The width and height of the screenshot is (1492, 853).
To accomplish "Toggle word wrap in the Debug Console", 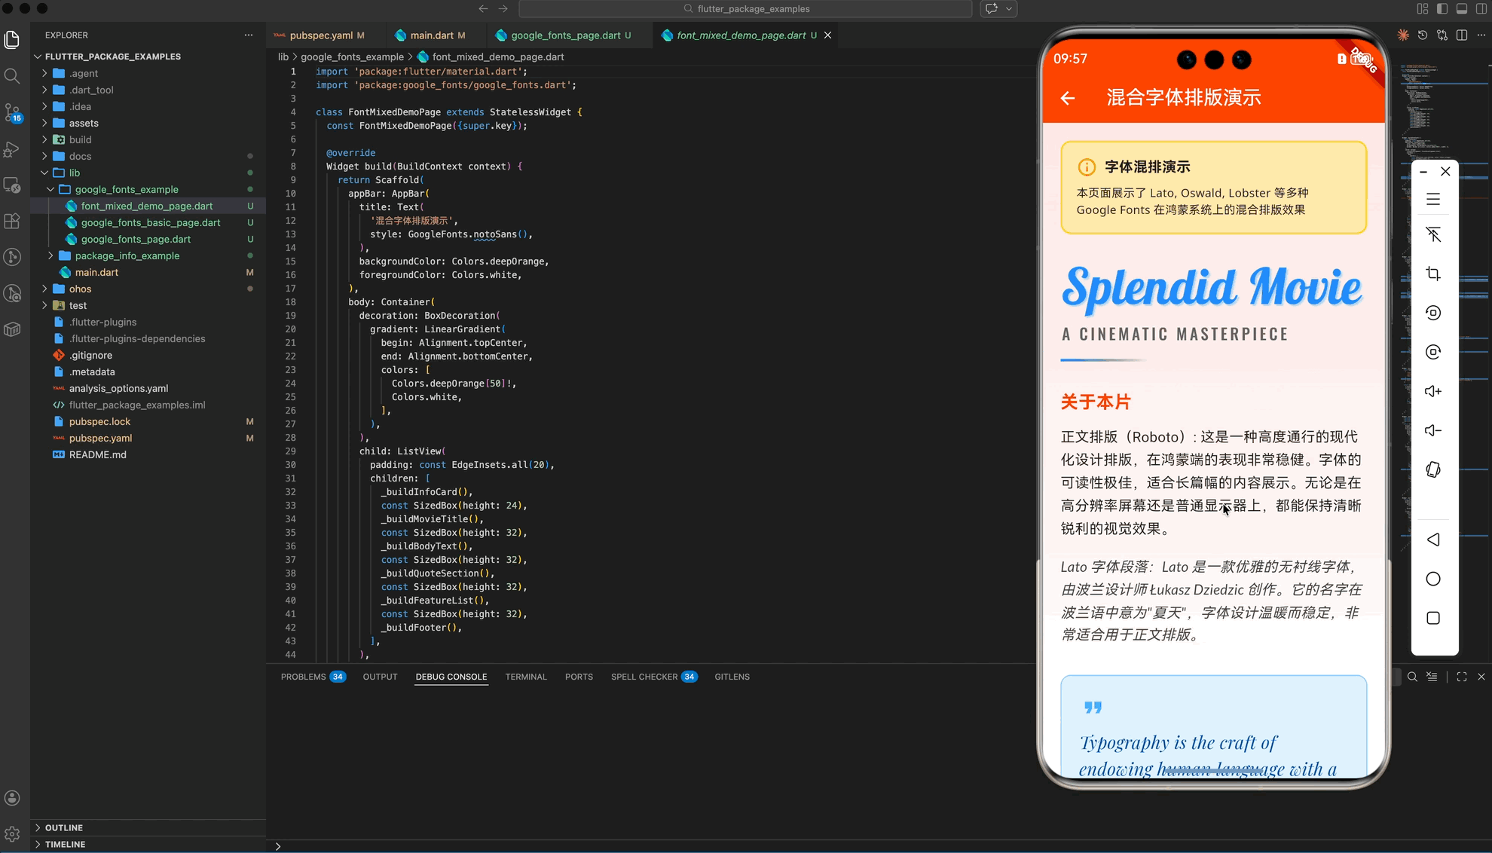I will (x=1432, y=677).
